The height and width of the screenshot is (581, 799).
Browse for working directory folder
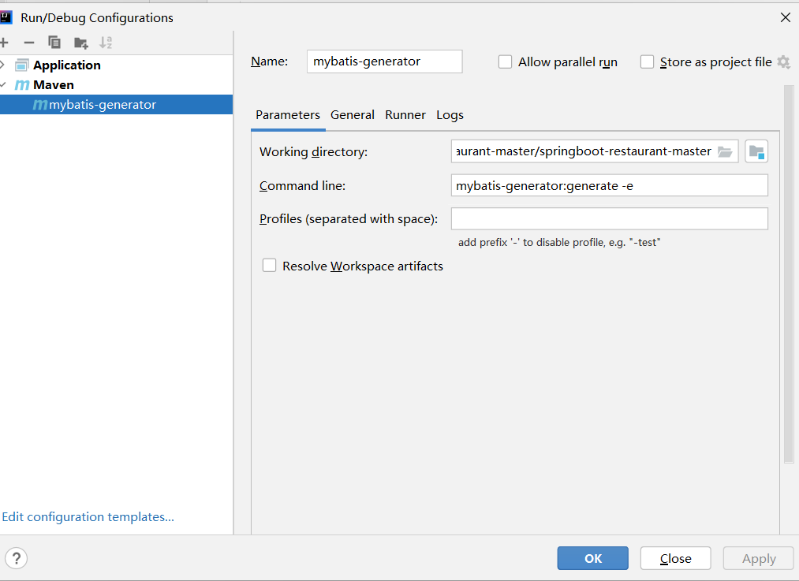point(725,151)
